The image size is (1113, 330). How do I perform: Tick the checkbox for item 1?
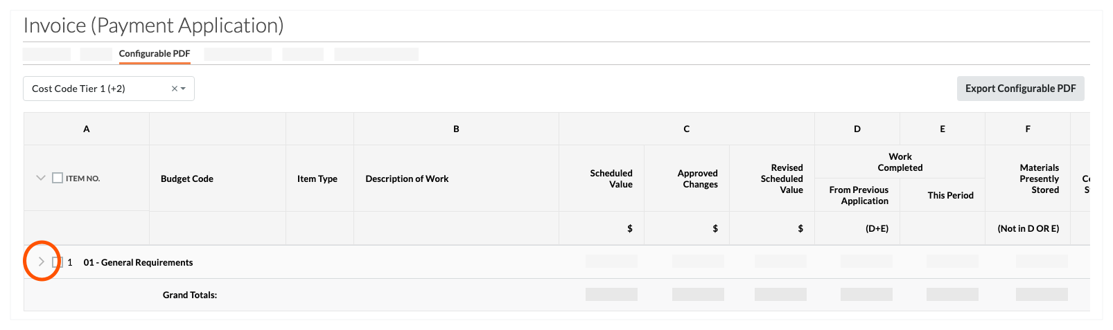[58, 262]
